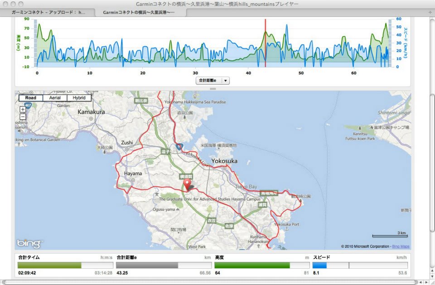
Task: Click the total distance value 66.56
Action: pos(205,273)
